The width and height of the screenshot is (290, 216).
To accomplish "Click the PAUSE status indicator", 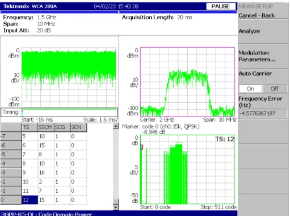I will [x=221, y=6].
